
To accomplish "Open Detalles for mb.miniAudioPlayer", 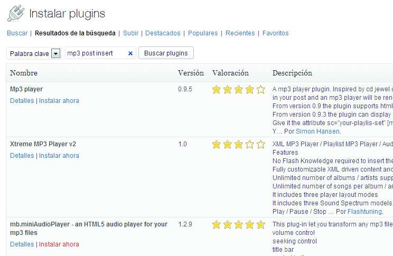I will 22,244.
